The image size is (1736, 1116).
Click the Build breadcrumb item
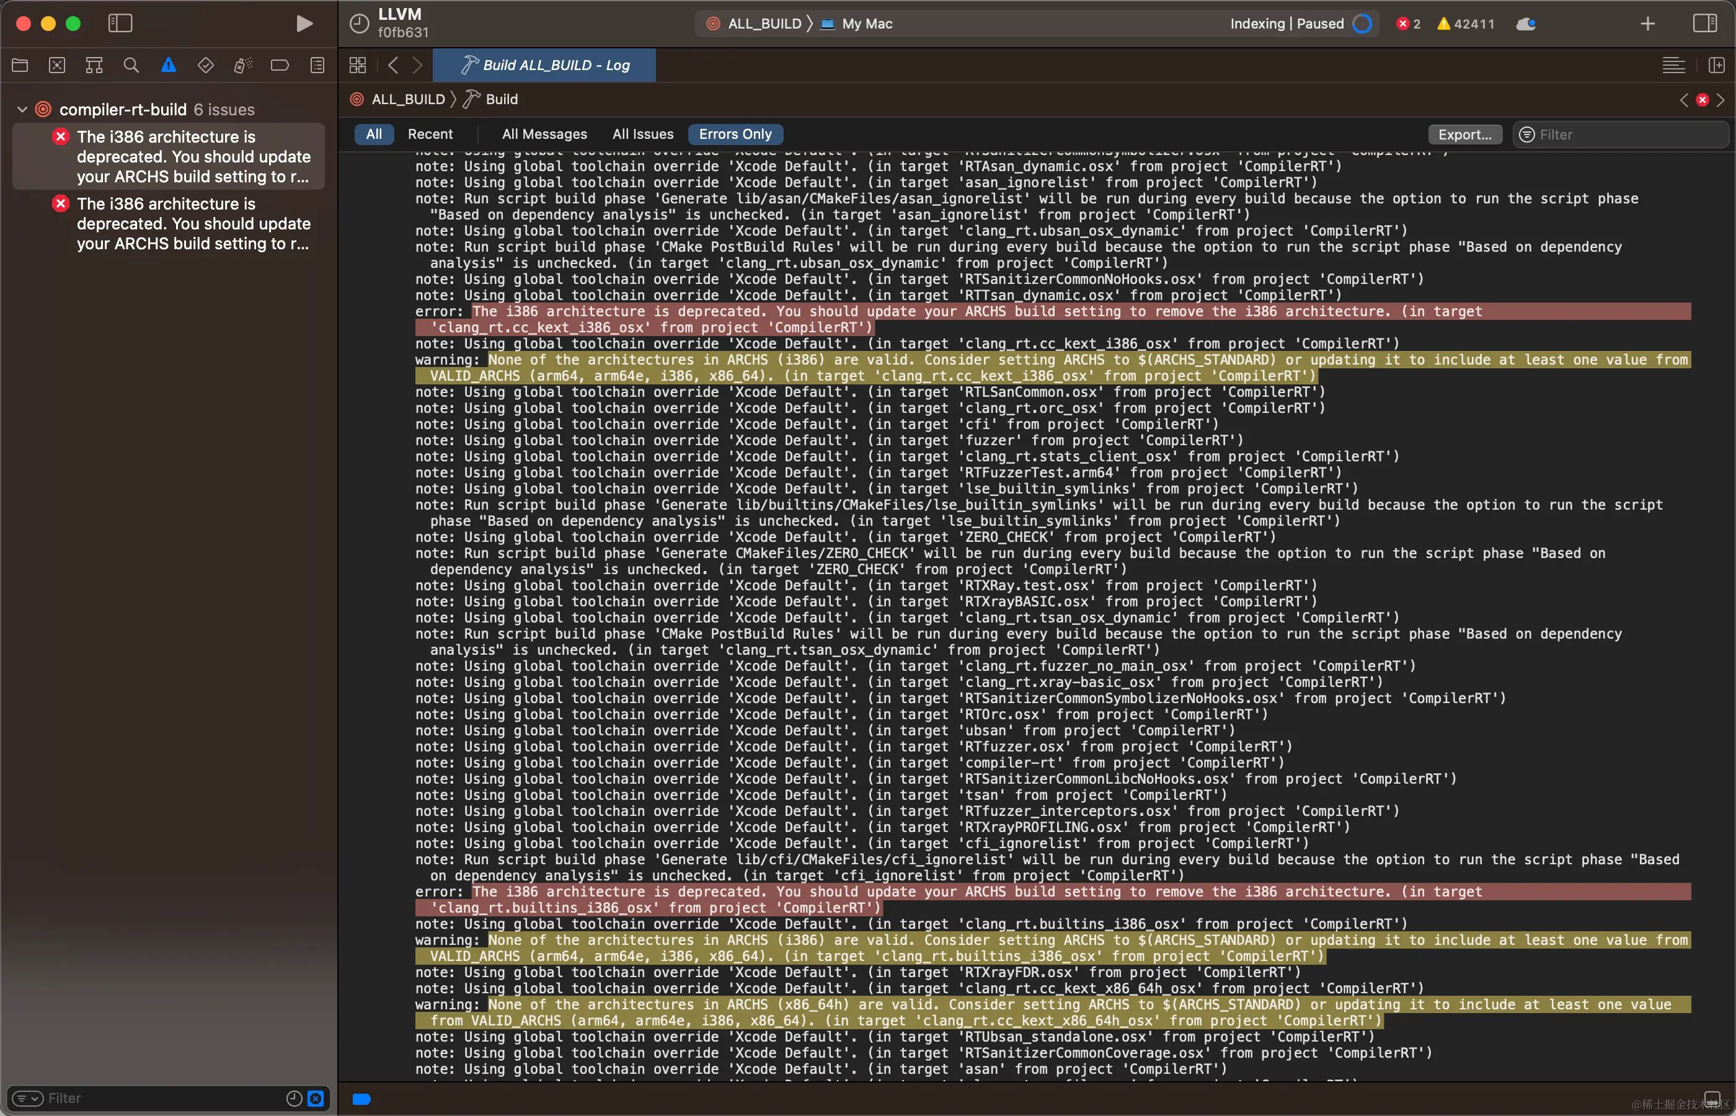(491, 99)
